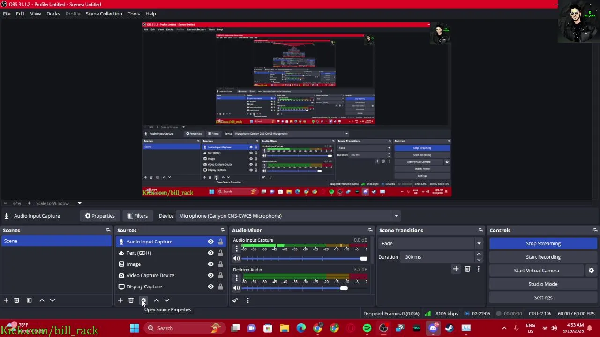600x337 pixels.
Task: Open transition properties three-dot menu
Action: pos(478,269)
